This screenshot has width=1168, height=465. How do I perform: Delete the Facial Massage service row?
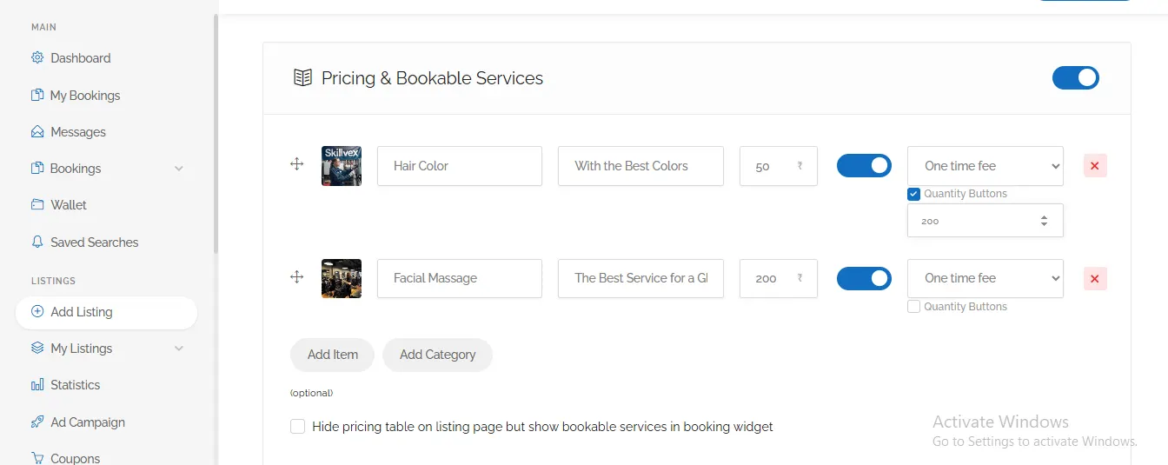click(x=1094, y=279)
